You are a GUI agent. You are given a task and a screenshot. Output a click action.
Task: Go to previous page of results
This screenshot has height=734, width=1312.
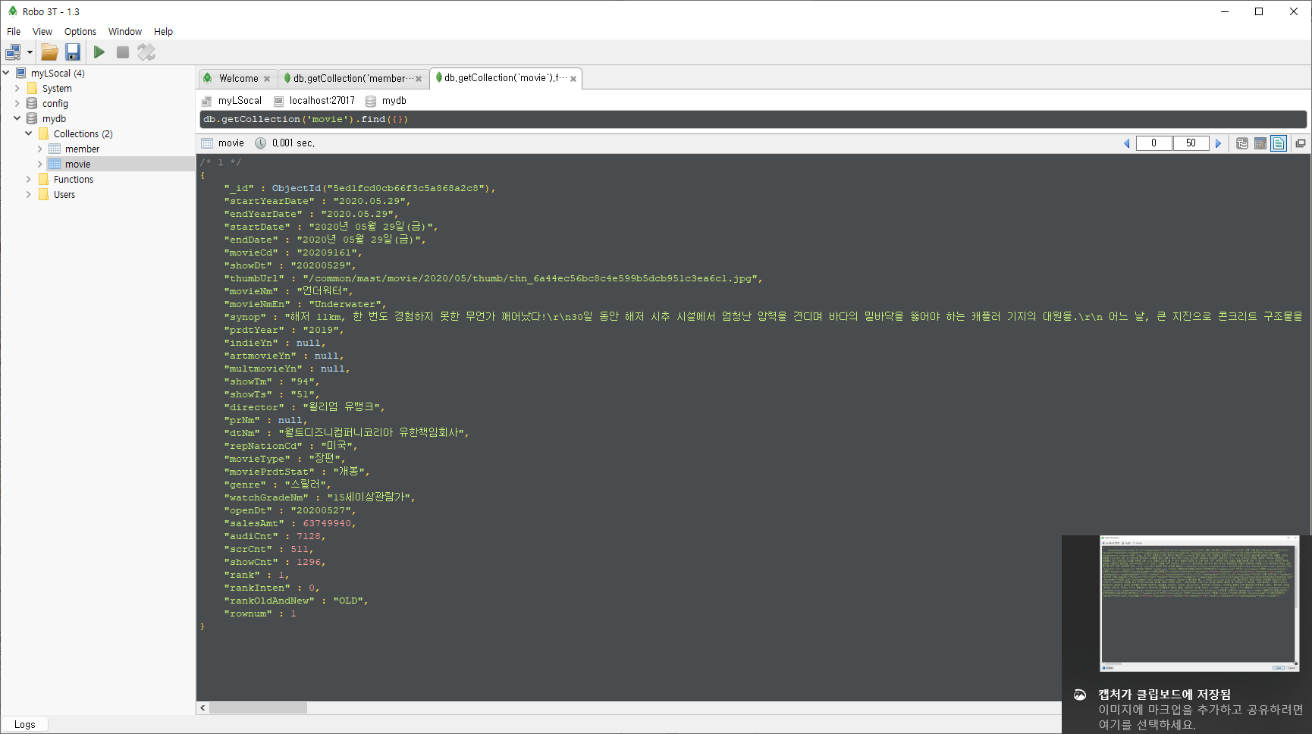coord(1126,143)
